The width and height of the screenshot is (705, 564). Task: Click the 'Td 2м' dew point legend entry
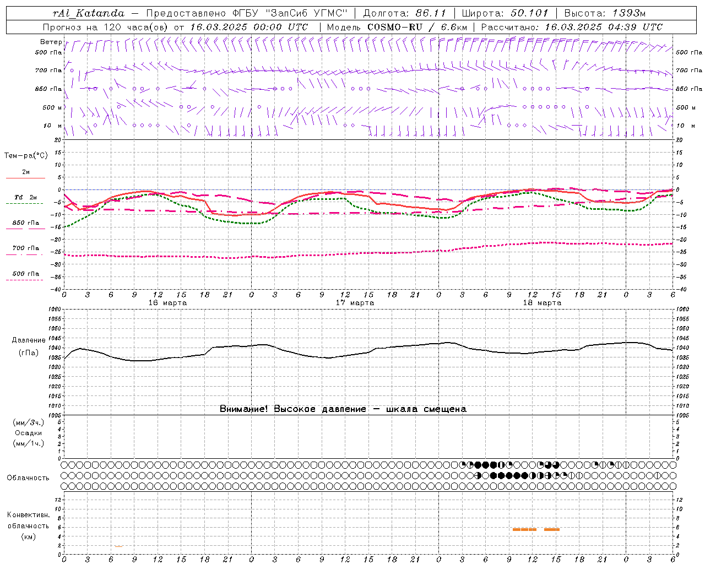point(26,197)
